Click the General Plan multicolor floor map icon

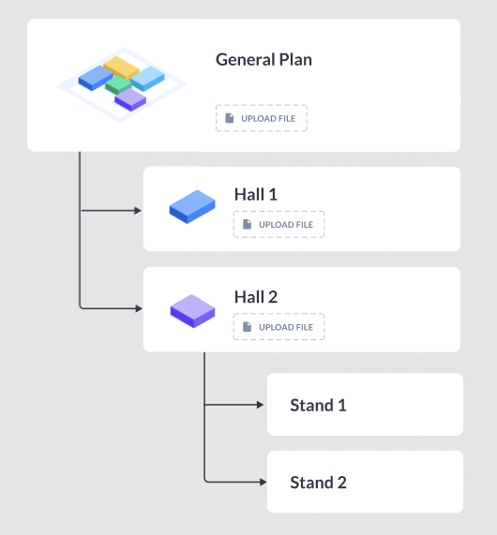click(122, 84)
